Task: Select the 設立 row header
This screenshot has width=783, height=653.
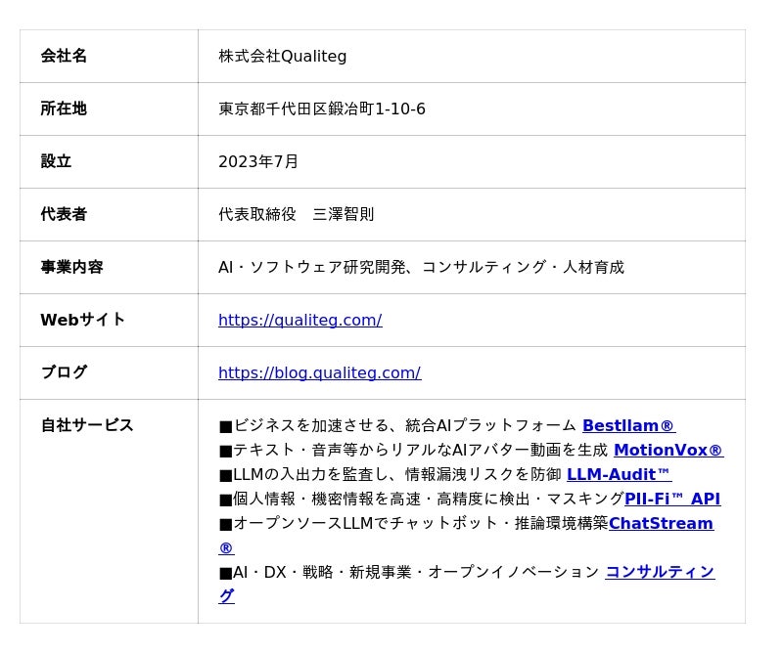Action: tap(56, 161)
